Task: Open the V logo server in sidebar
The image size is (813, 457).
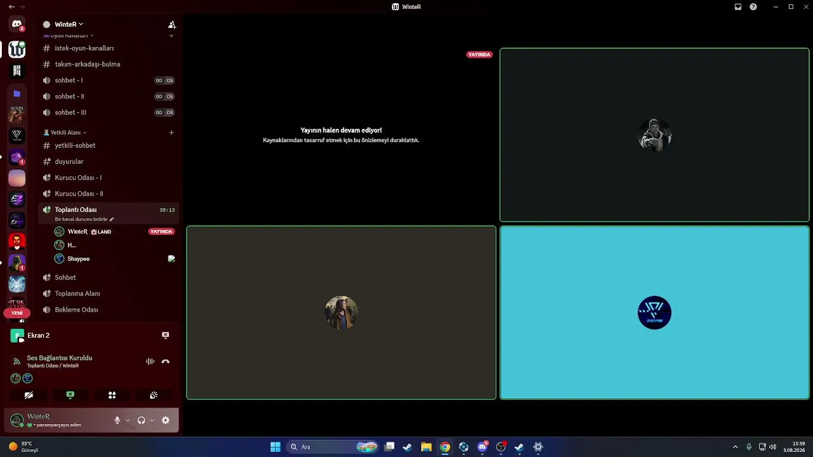Action: pyautogui.click(x=17, y=135)
